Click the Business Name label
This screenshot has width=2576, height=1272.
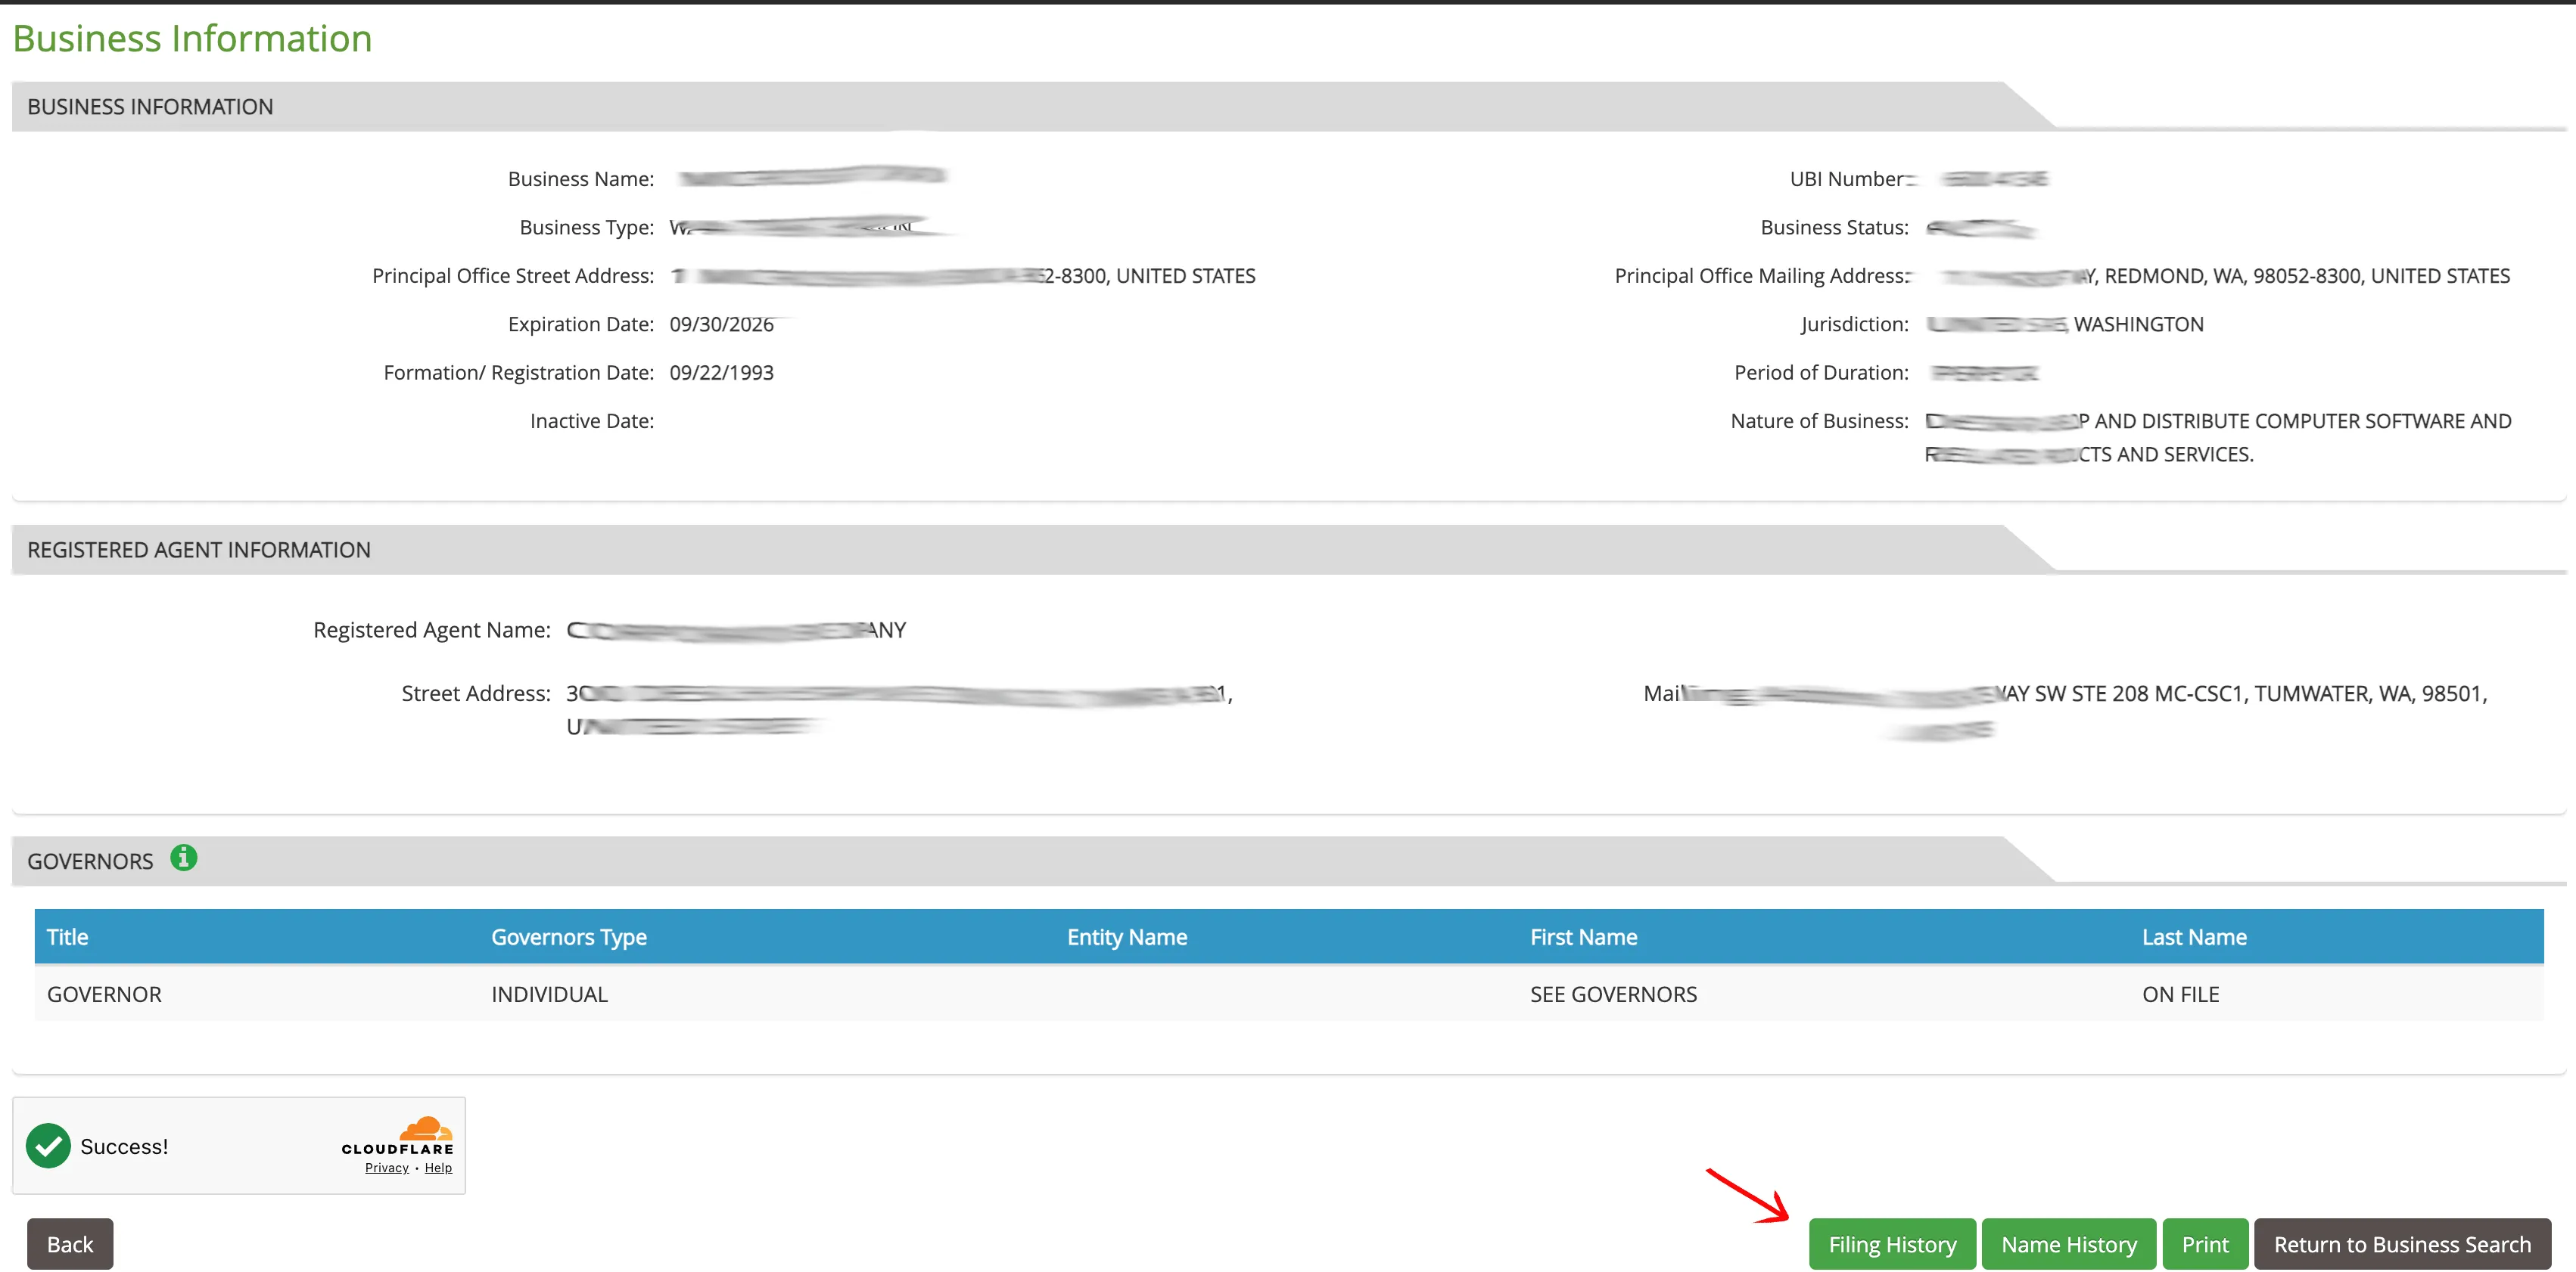580,179
